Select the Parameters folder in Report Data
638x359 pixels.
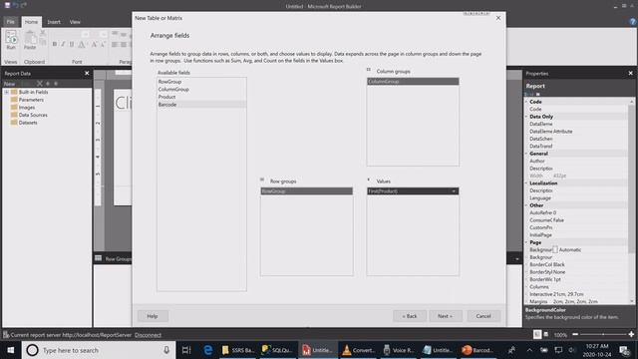point(27,100)
